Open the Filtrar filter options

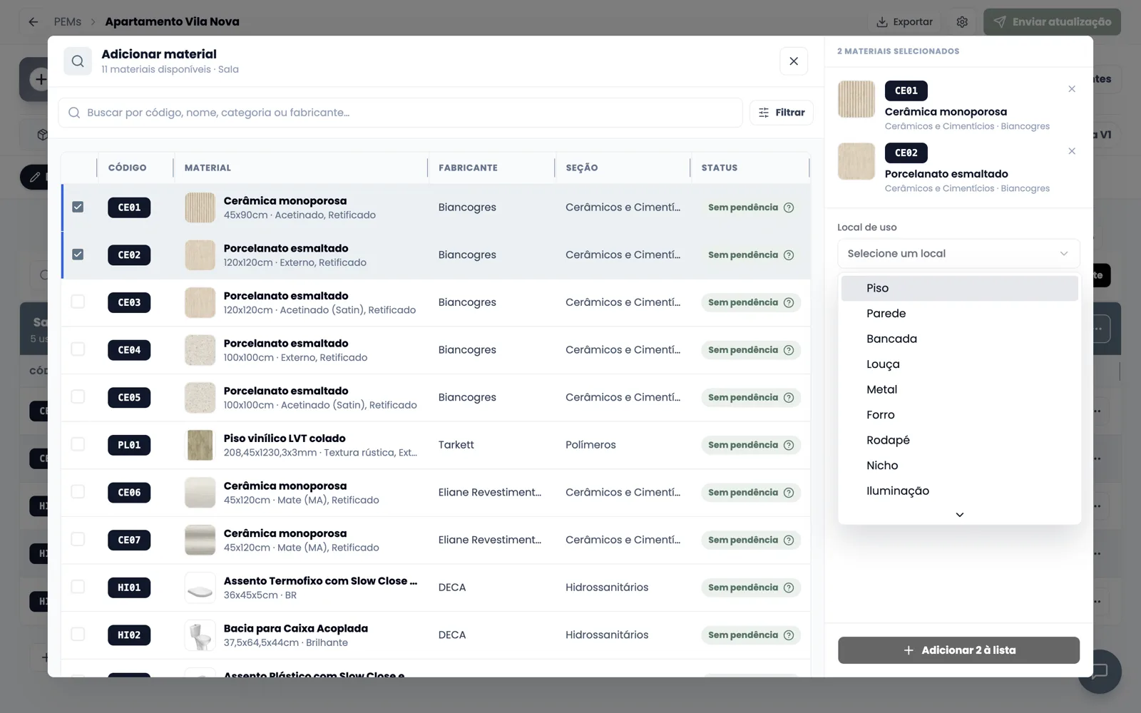[782, 113]
